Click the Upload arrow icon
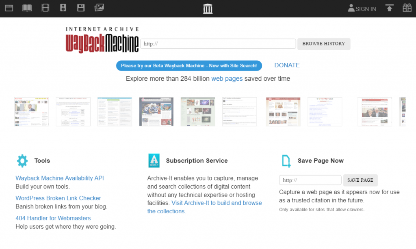 [389, 8]
